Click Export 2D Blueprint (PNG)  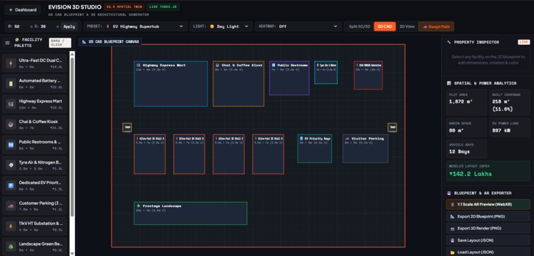pos(488,216)
